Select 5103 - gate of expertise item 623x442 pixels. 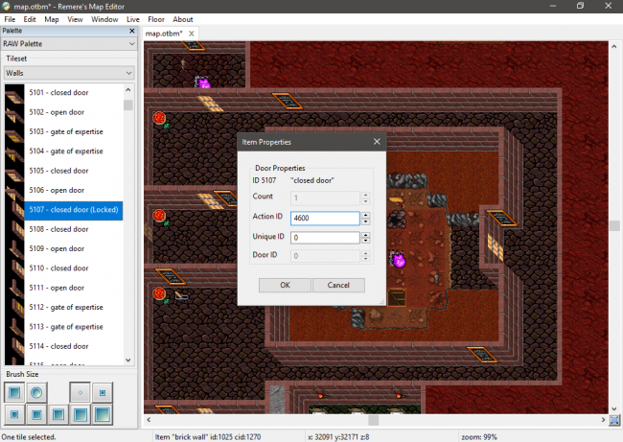point(74,131)
